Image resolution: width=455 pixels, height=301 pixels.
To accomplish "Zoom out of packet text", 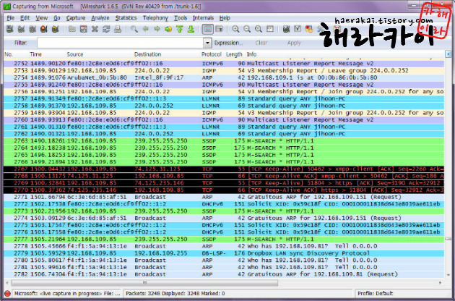I will point(247,29).
